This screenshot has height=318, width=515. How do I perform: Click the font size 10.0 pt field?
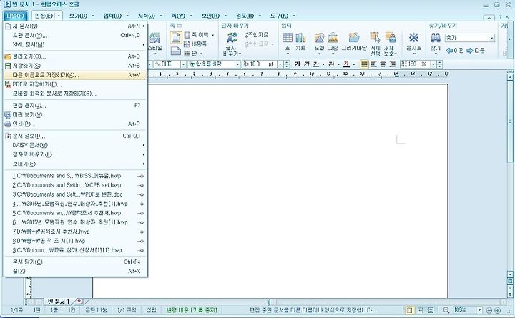260,64
